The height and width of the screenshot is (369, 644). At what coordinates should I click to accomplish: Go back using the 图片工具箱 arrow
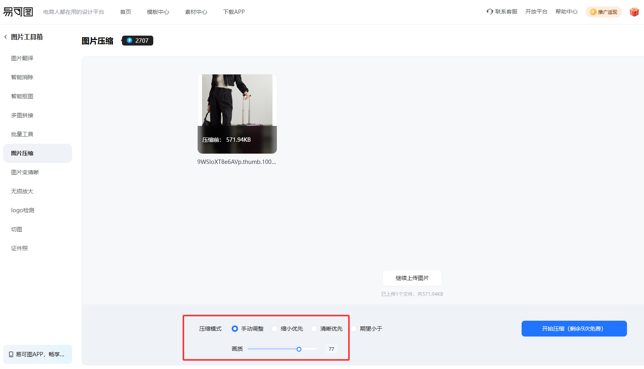[x=6, y=37]
